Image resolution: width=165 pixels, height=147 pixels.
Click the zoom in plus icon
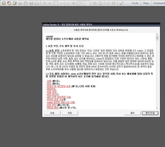point(74,3)
